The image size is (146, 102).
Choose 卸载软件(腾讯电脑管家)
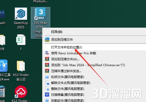[x=94, y=100]
